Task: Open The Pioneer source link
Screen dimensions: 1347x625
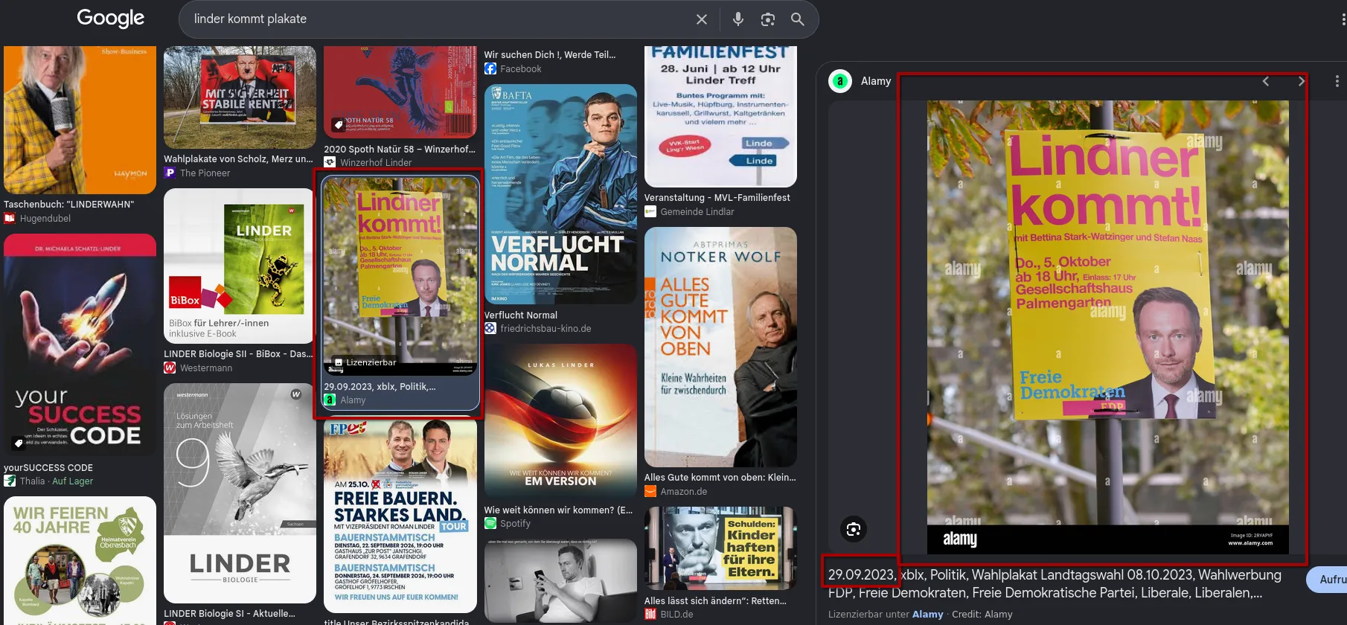Action: point(205,173)
